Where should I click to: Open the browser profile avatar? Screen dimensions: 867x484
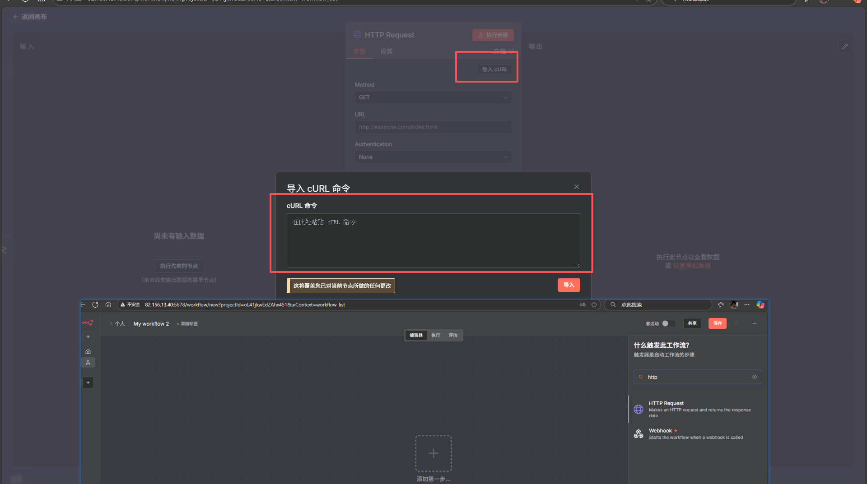pos(734,305)
